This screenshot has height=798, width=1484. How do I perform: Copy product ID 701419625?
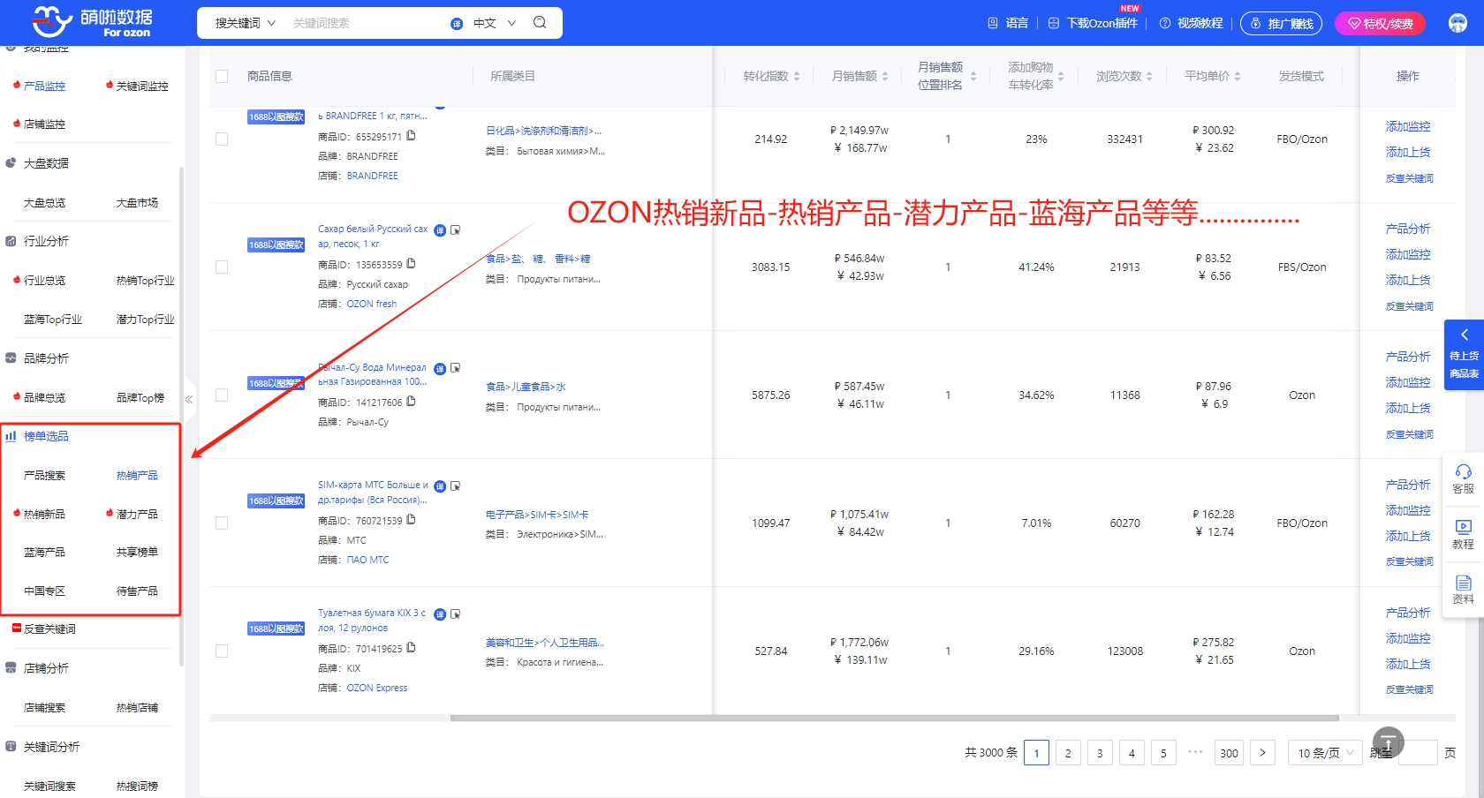(411, 648)
